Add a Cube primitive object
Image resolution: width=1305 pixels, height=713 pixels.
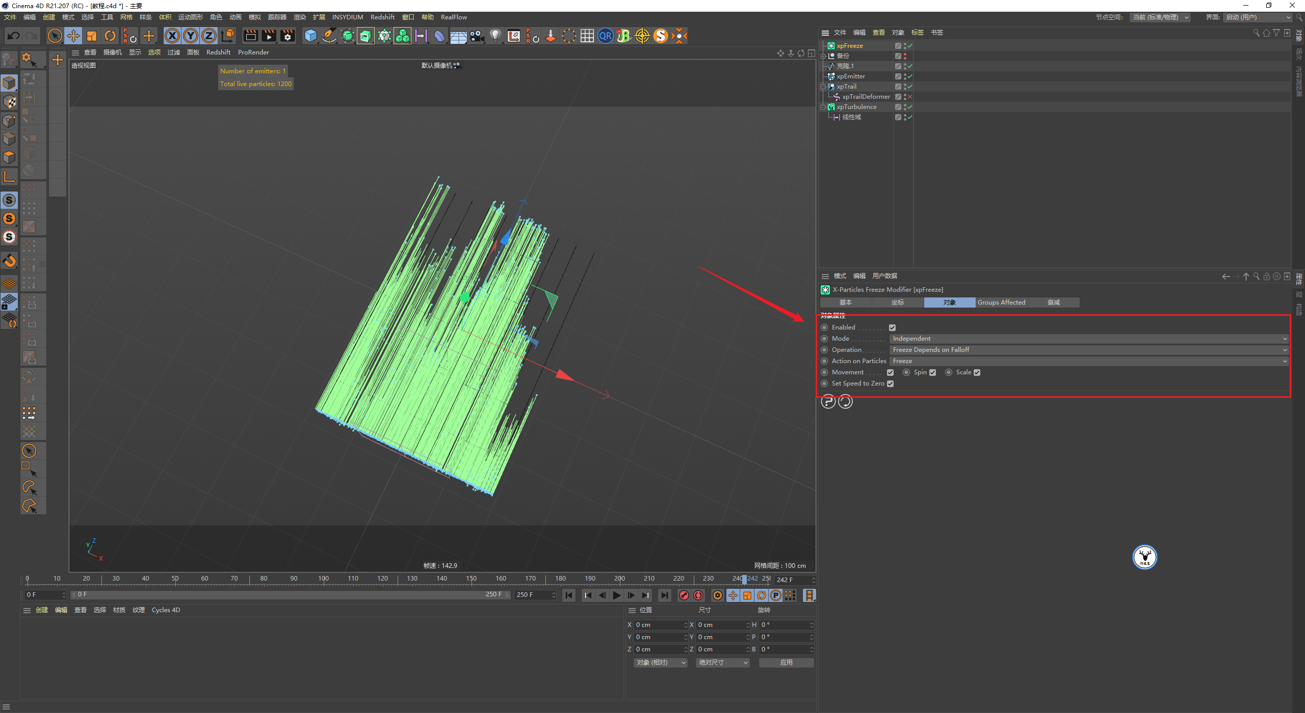[310, 36]
